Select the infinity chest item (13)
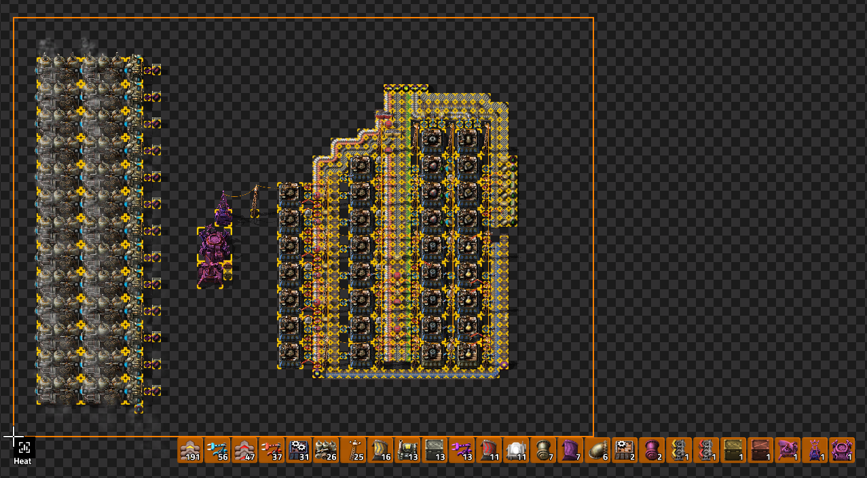Screen dimensions: 867x478 435,450
